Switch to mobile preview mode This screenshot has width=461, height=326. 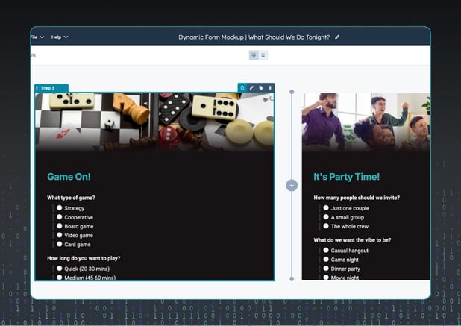tap(263, 55)
